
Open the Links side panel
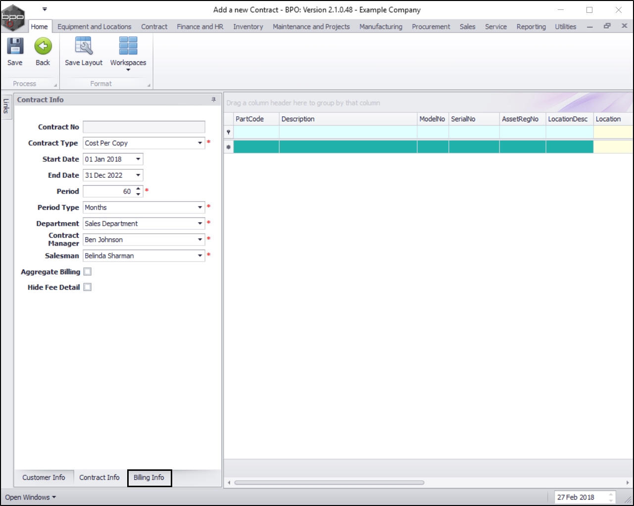6,106
